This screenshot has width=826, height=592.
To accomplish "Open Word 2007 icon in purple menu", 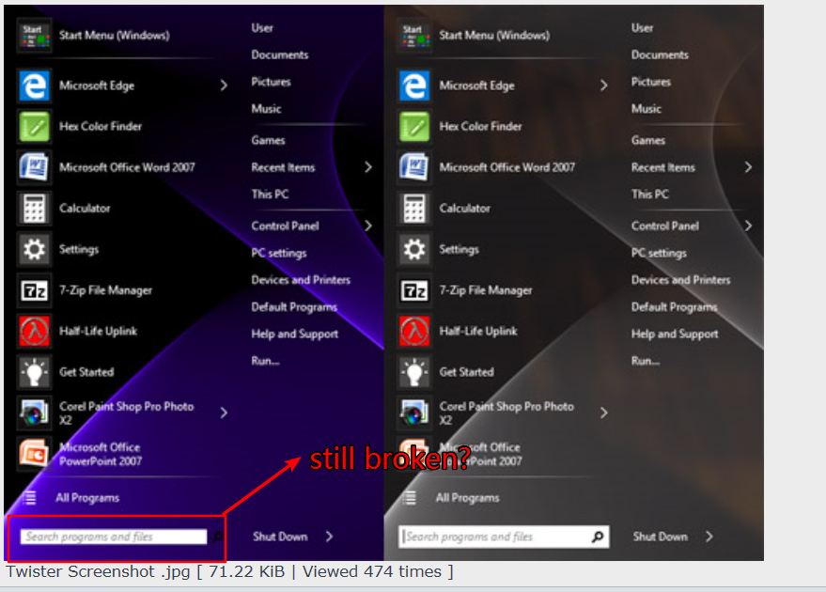I will pyautogui.click(x=34, y=167).
